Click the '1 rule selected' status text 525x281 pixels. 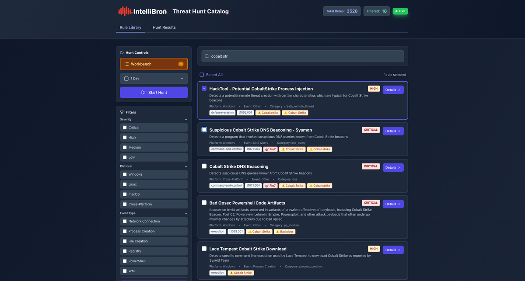point(395,75)
